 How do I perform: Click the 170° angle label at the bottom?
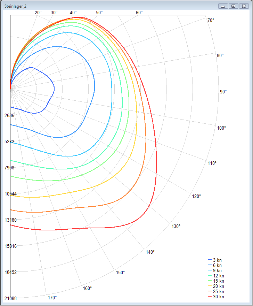[52, 298]
